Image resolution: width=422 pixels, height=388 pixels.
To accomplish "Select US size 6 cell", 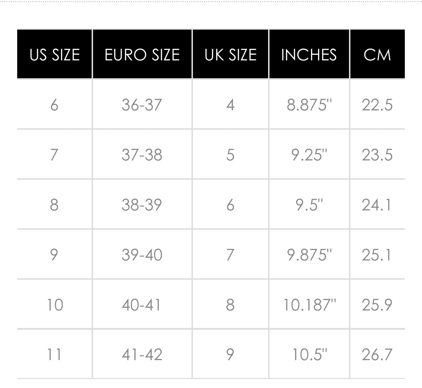I will 54,105.
